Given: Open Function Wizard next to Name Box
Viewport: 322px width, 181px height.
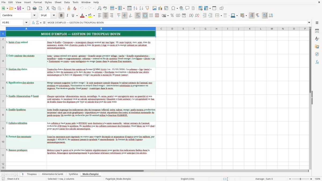Looking at the screenshot, I should click(x=33, y=23).
